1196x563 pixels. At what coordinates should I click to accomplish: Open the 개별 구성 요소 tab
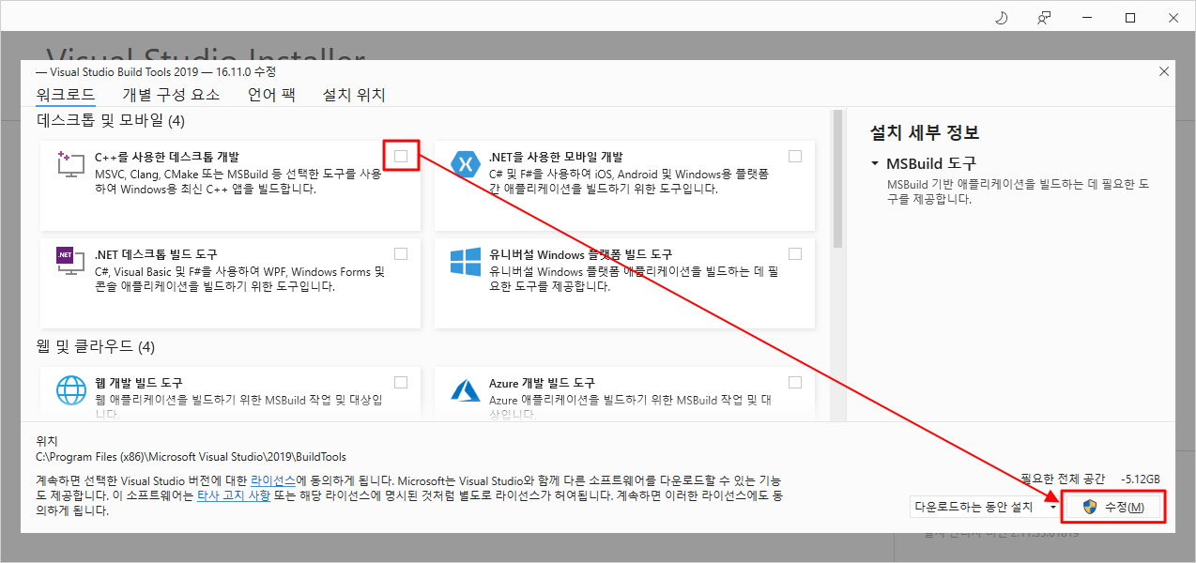pos(171,95)
